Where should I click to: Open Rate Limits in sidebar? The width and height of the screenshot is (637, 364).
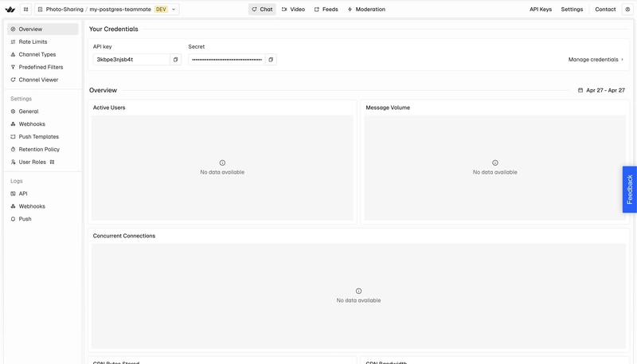(x=43, y=42)
